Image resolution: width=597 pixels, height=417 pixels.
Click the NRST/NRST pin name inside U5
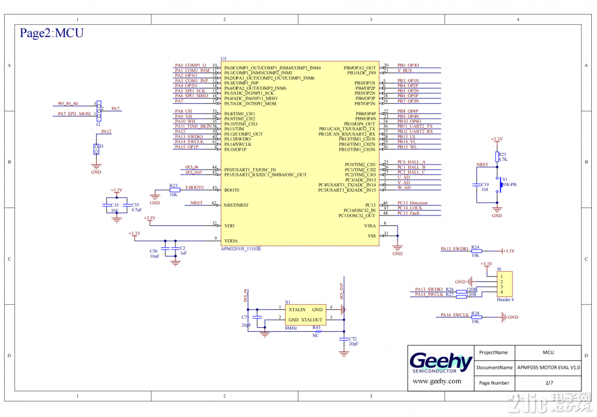pos(236,205)
